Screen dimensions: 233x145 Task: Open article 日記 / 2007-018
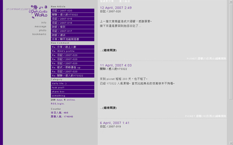coord(73,23)
